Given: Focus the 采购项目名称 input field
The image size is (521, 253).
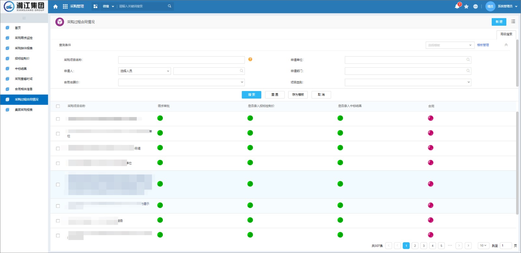Looking at the screenshot, I should [x=181, y=60].
